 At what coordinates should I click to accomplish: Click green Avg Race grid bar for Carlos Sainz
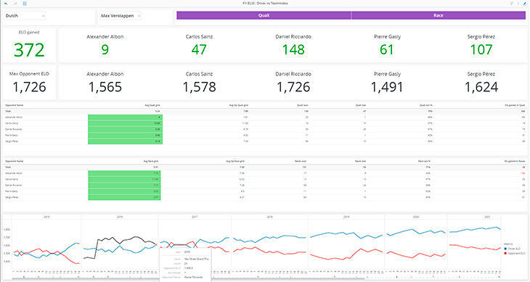point(124,179)
